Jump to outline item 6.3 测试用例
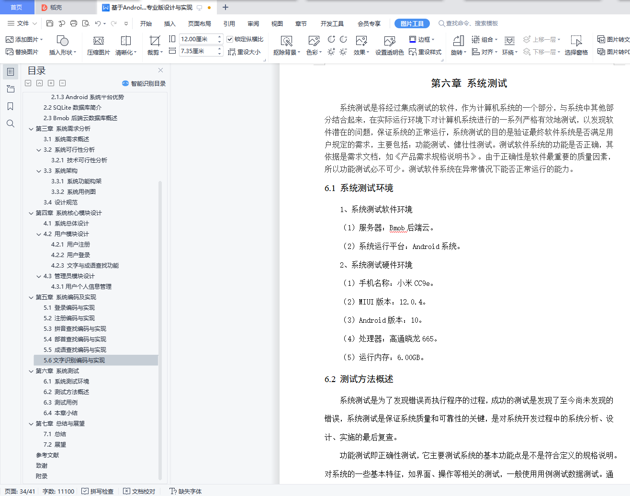Image resolution: width=630 pixels, height=496 pixels. (x=60, y=403)
